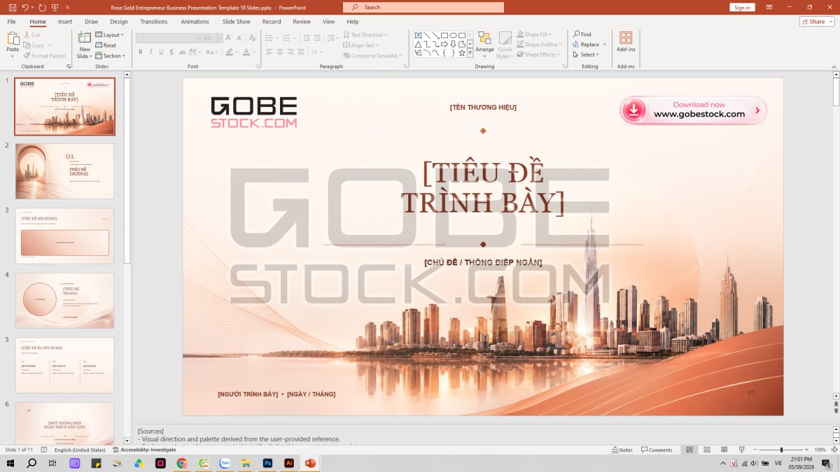Apply the Font Color swatch
Viewport: 840px width, 472px height.
coord(246,52)
